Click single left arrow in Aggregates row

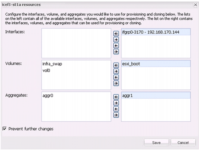pyautogui.click(x=116, y=109)
